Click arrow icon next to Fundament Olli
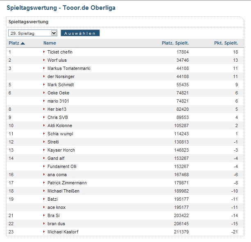Screen dimensions: 251x242 (44, 166)
